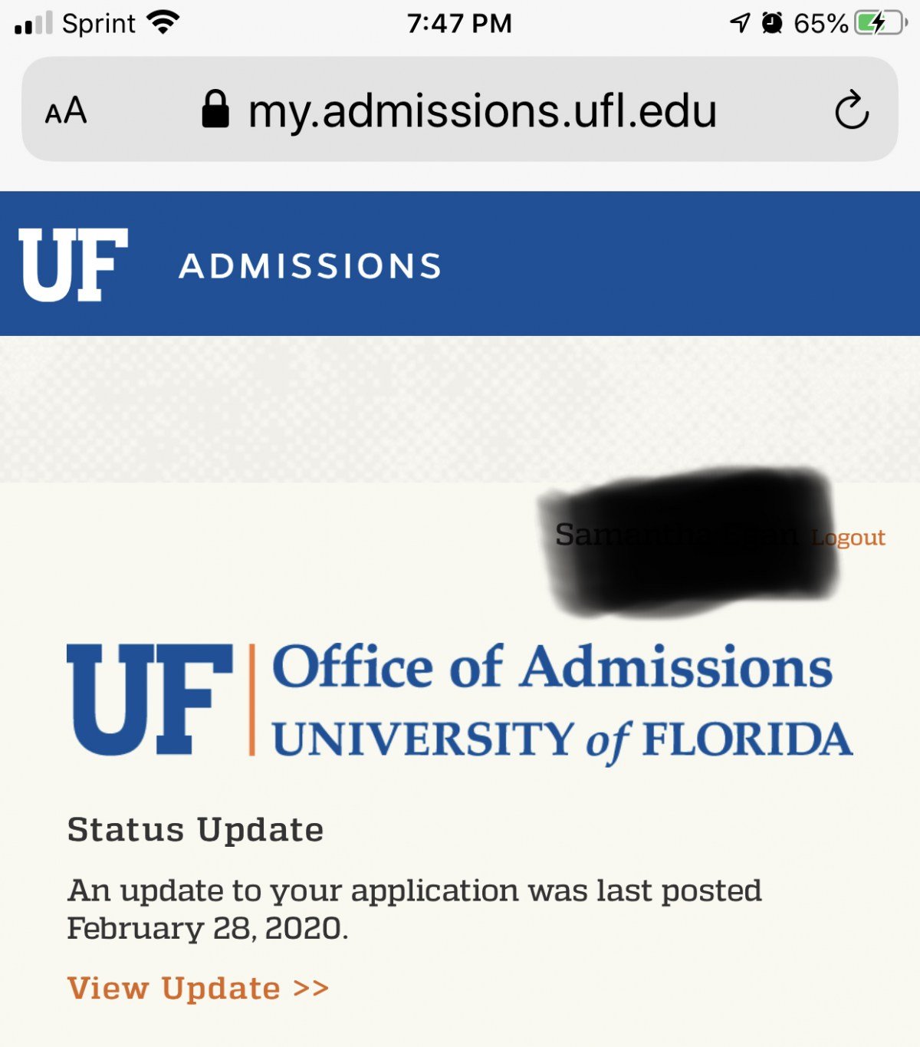Image resolution: width=920 pixels, height=1047 pixels.
Task: Click the February 28, 2020 date text
Action: point(208,928)
